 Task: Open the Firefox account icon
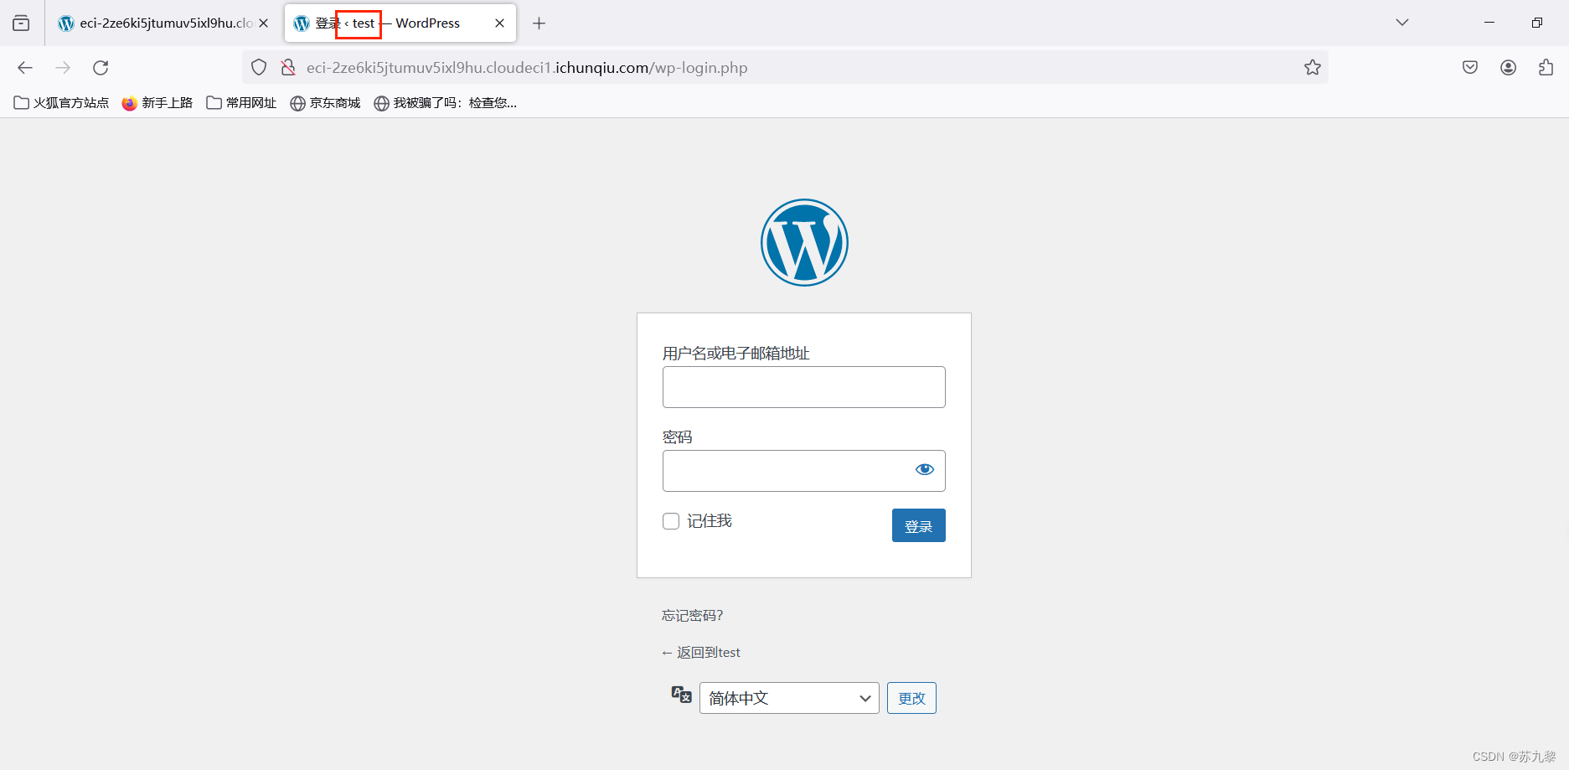[x=1508, y=68]
